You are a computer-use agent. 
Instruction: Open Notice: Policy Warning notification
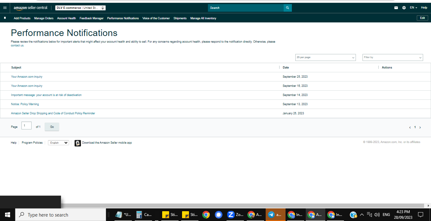click(25, 104)
